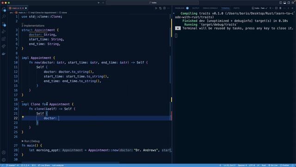Open the Search view in activity bar
The image size is (296, 167).
(x=4, y=17)
